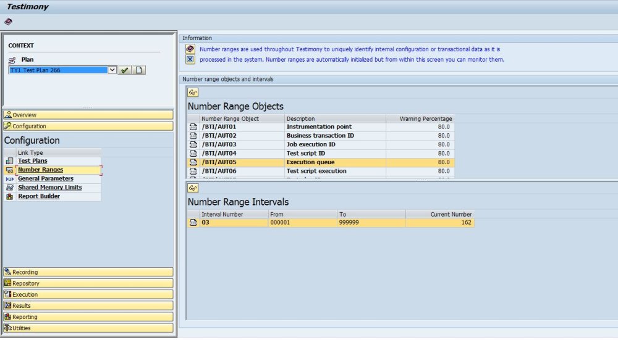Select the /BTI/AUT02 object cell
Screen dimensions: 618x340
[242, 136]
